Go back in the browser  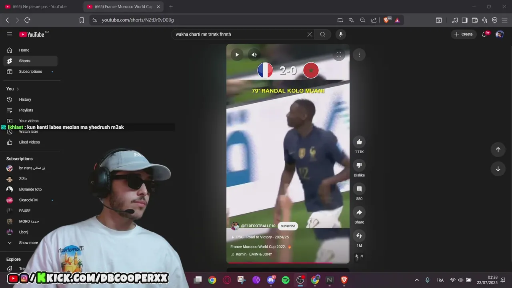coord(7,20)
